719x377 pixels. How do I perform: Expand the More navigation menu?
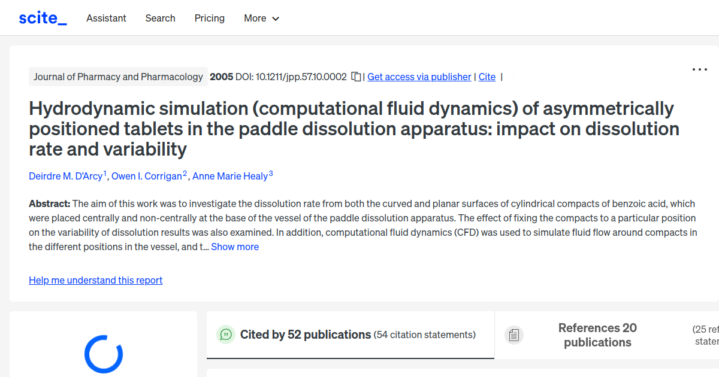tap(261, 18)
